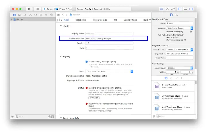This screenshot has width=207, height=133.
Task: Click the Tab width stepper
Action: click(178, 72)
